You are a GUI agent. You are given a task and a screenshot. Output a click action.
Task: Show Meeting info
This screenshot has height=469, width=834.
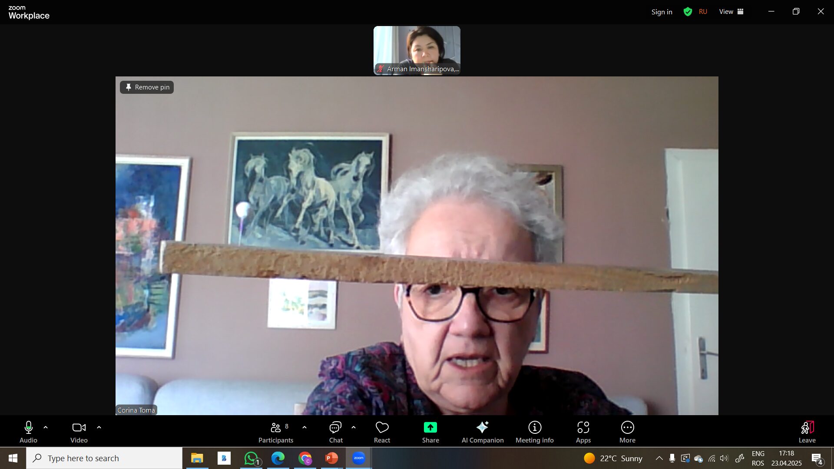(535, 432)
